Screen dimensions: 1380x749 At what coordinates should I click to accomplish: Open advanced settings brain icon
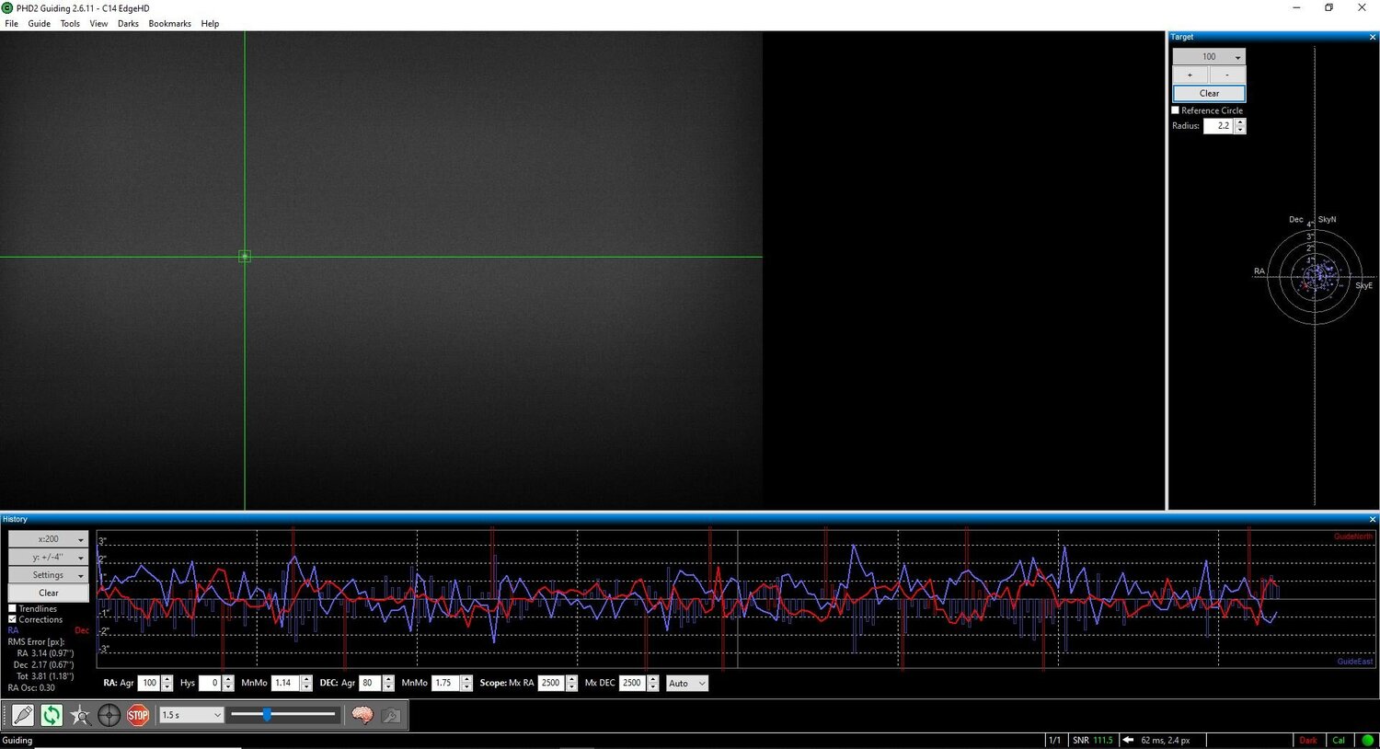click(362, 715)
